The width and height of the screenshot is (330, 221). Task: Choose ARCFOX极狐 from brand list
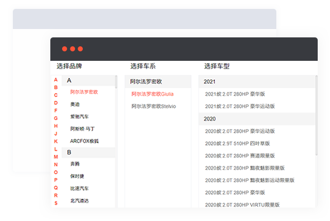click(x=84, y=141)
